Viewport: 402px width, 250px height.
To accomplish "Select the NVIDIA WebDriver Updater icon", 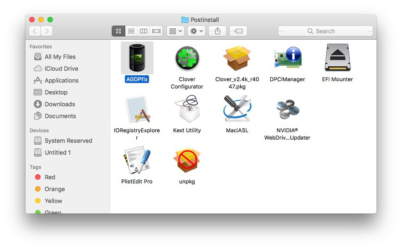I will click(288, 109).
